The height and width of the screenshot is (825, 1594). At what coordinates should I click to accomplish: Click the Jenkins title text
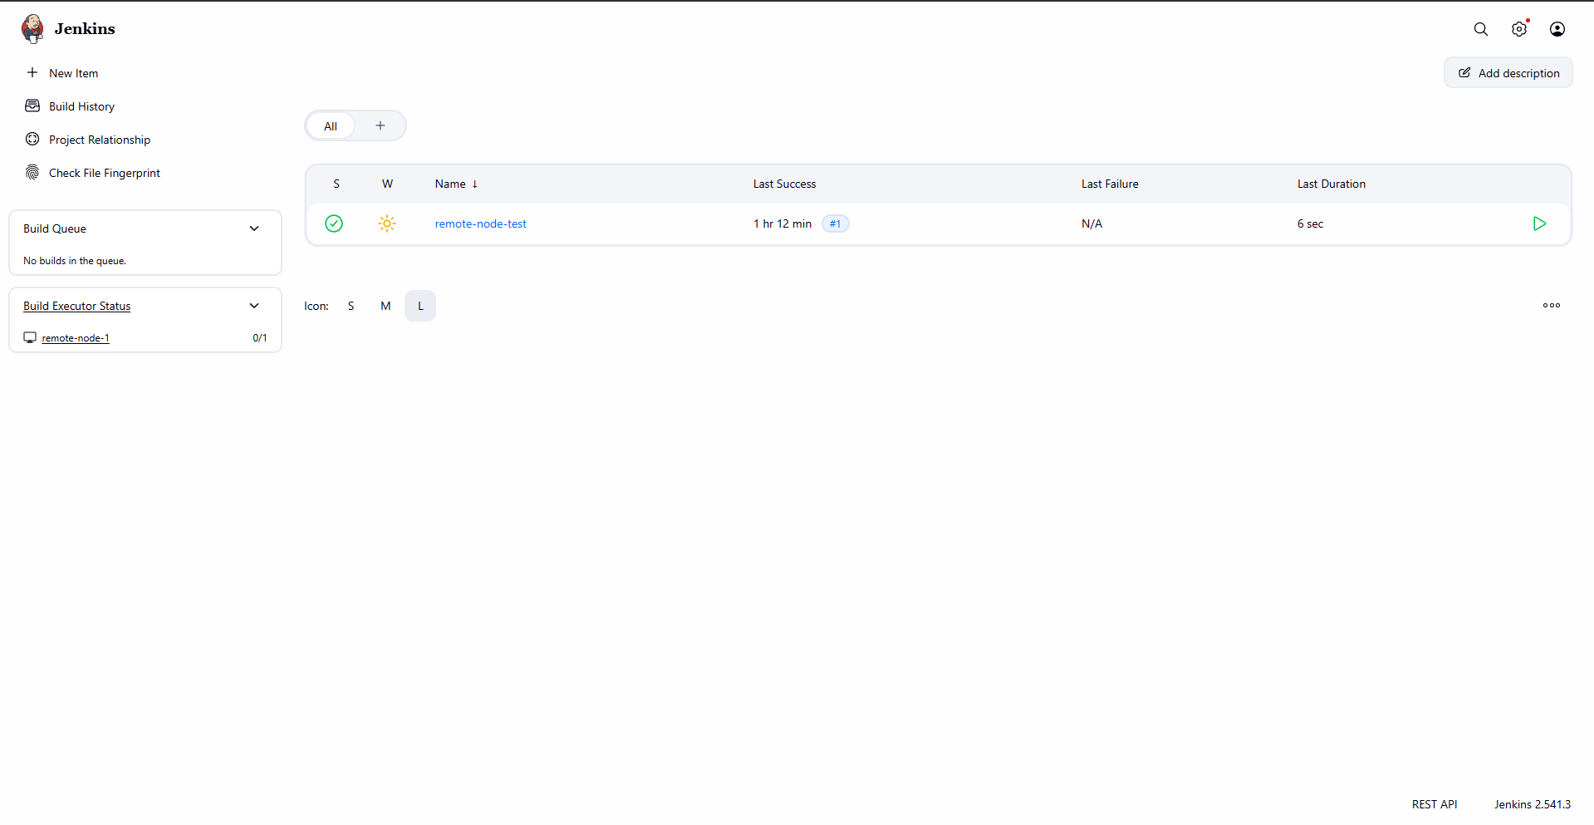(x=85, y=29)
